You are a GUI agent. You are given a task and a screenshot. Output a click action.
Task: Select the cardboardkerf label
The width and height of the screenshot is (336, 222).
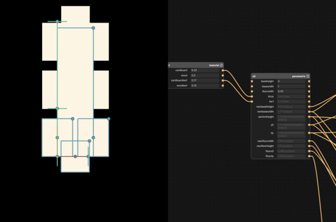(x=179, y=80)
